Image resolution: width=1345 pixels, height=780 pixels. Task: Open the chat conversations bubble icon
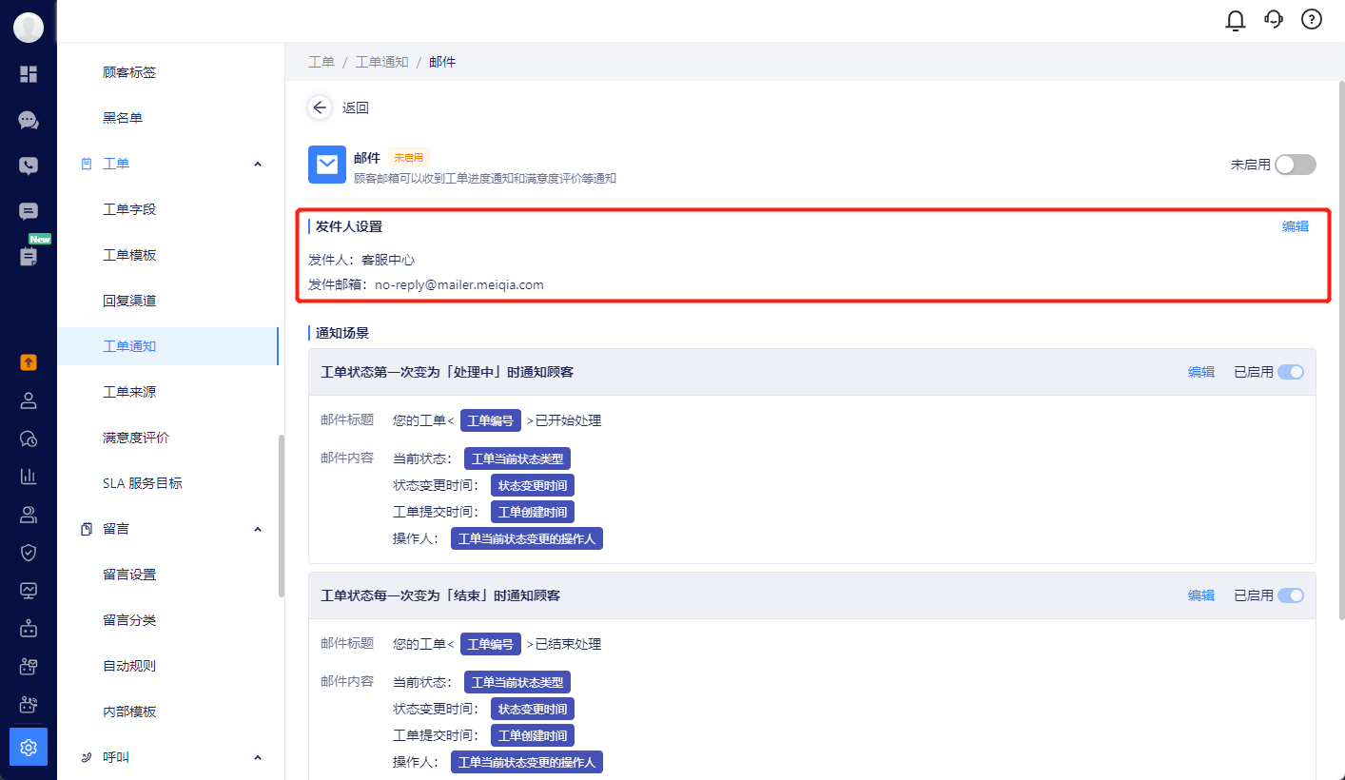29,120
